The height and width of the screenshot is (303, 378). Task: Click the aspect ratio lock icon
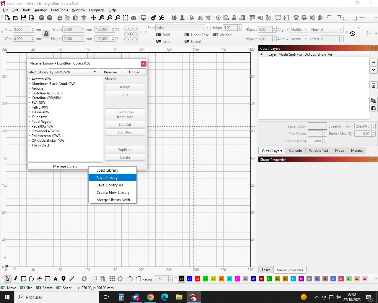[x=46, y=34]
